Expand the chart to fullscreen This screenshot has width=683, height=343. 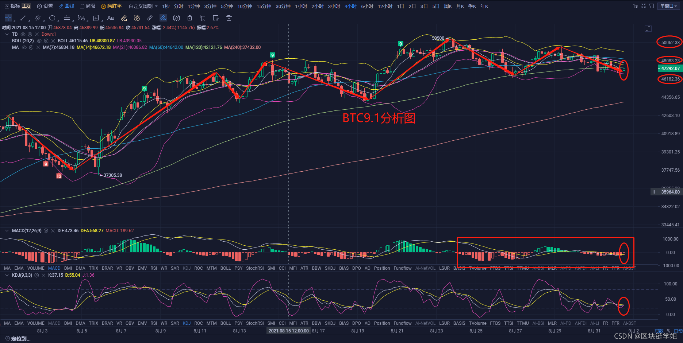(x=648, y=28)
